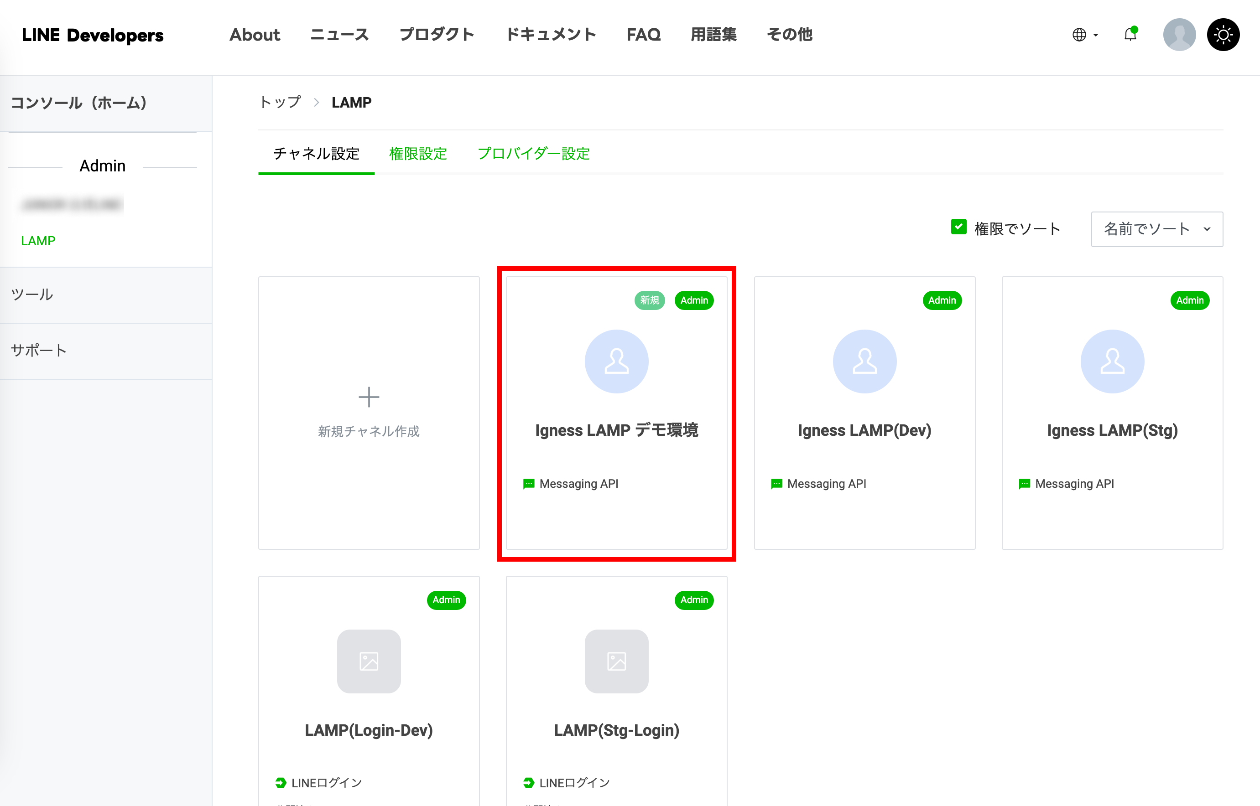Image resolution: width=1260 pixels, height=806 pixels.
Task: Uncheck the 権限でソート checkbox
Action: tap(958, 227)
